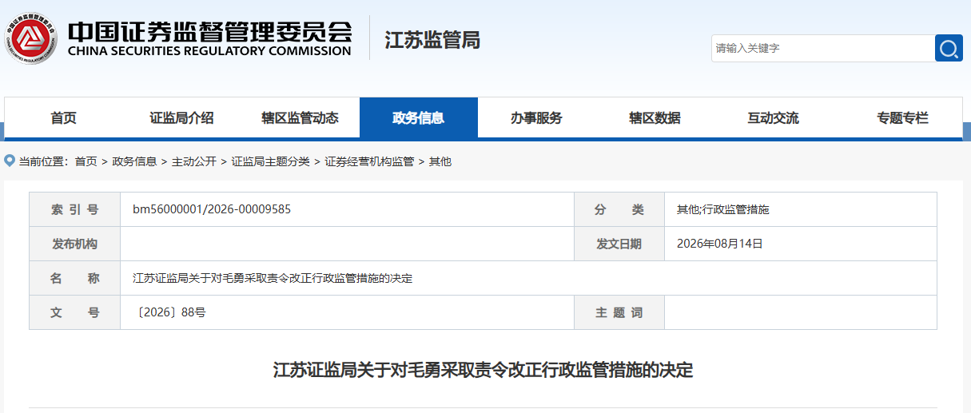Open the 互动交流 navigation tab
Image resolution: width=971 pixels, height=413 pixels.
pos(774,118)
